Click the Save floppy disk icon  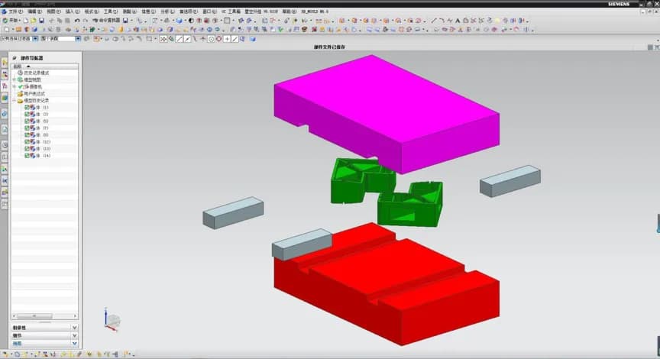point(41,20)
